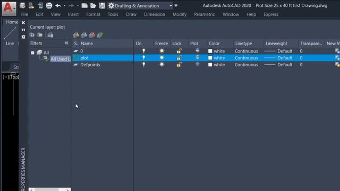This screenshot has width=340, height=191.
Task: Open the Drafting & Annotation workspace dropdown
Action: [171, 6]
